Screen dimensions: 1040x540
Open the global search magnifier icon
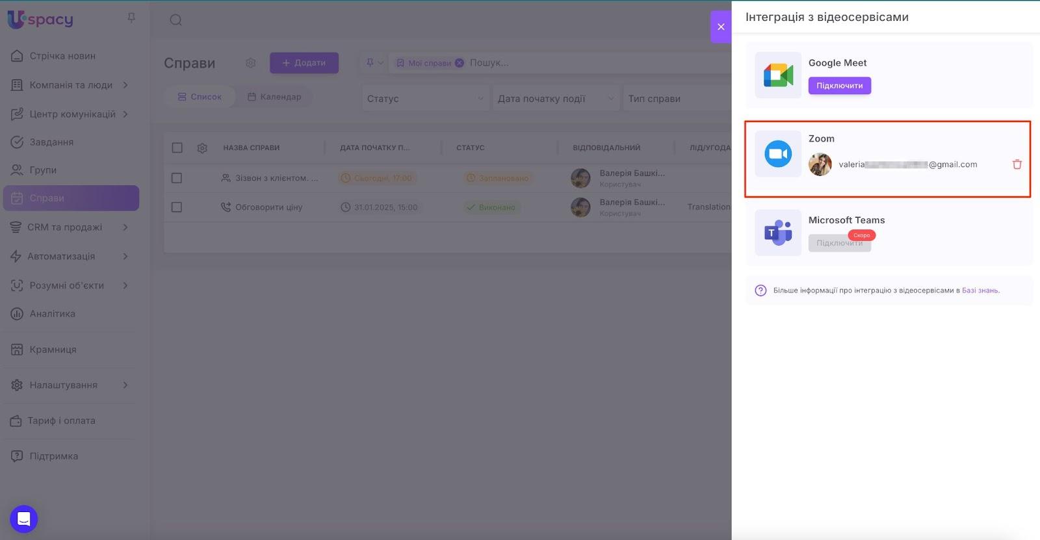coord(175,20)
